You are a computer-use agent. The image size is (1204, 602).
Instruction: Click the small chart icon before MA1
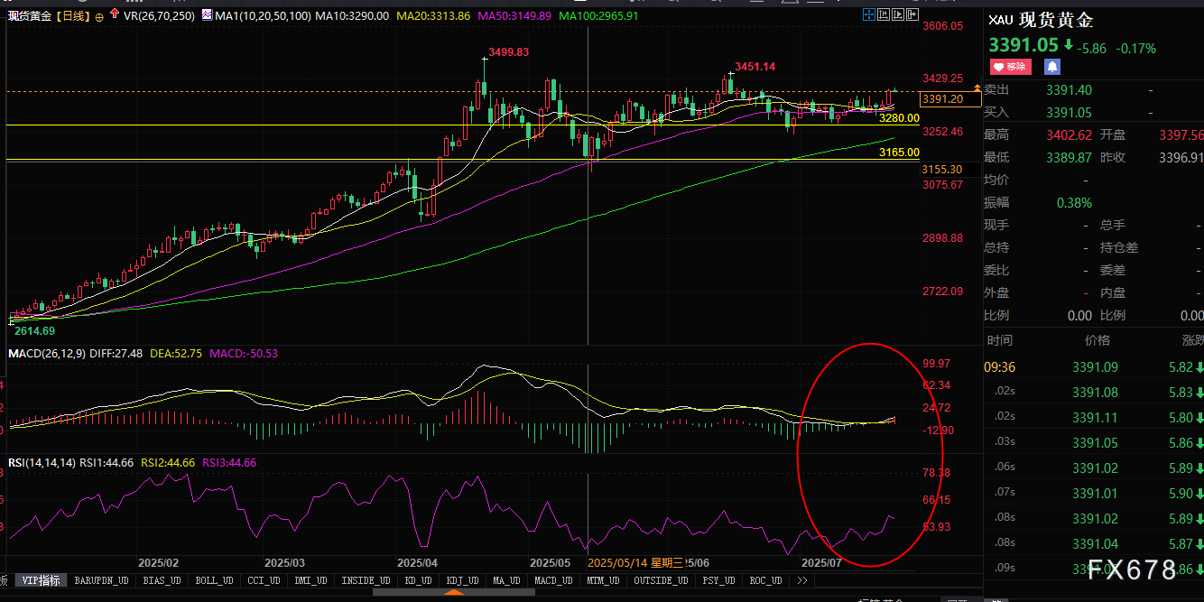pos(207,16)
